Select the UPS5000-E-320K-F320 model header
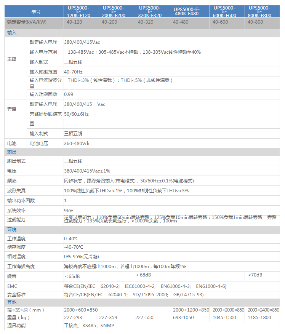 click(150, 11)
